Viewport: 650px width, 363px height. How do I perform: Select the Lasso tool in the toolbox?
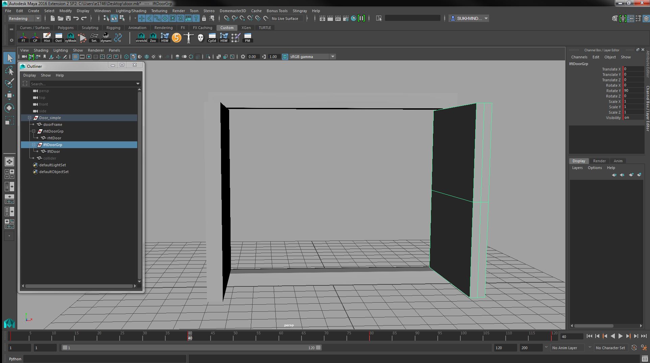(9, 71)
